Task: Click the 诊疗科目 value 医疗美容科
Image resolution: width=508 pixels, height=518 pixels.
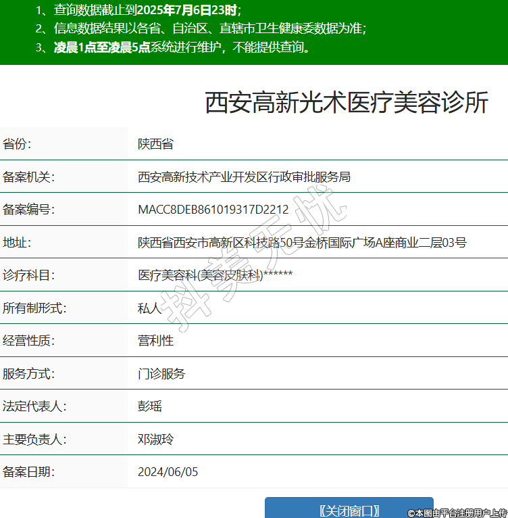Action: point(215,275)
